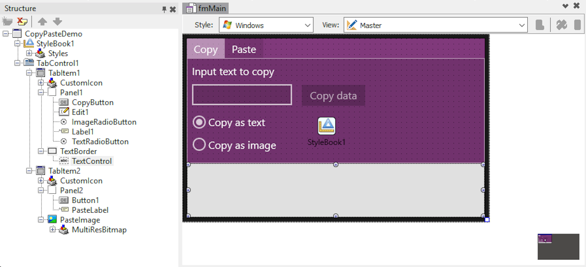Click the CopyPasteDemo form icon in tree
The width and height of the screenshot is (586, 267).
click(18, 33)
